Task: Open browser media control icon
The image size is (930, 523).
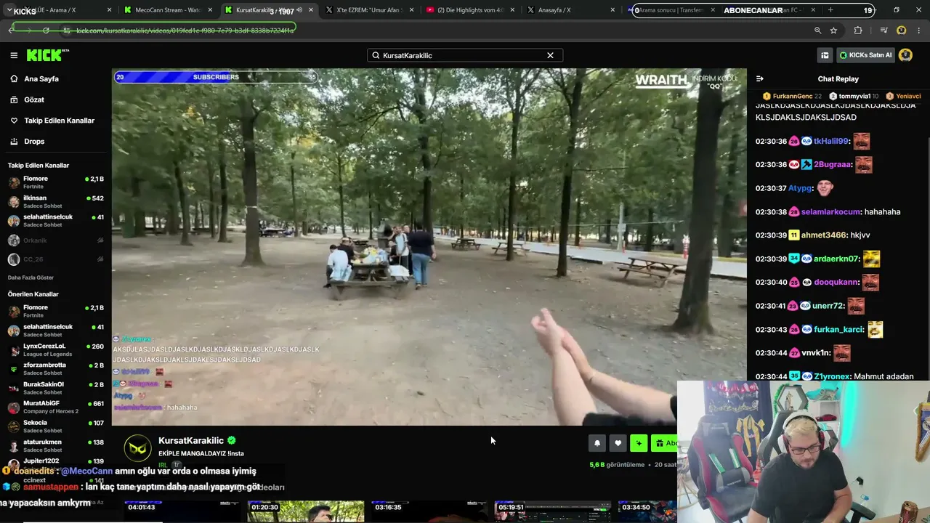Action: coord(883,31)
